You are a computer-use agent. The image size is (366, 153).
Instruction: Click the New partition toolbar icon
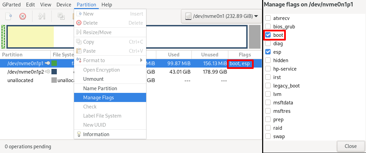pyautogui.click(x=8, y=16)
